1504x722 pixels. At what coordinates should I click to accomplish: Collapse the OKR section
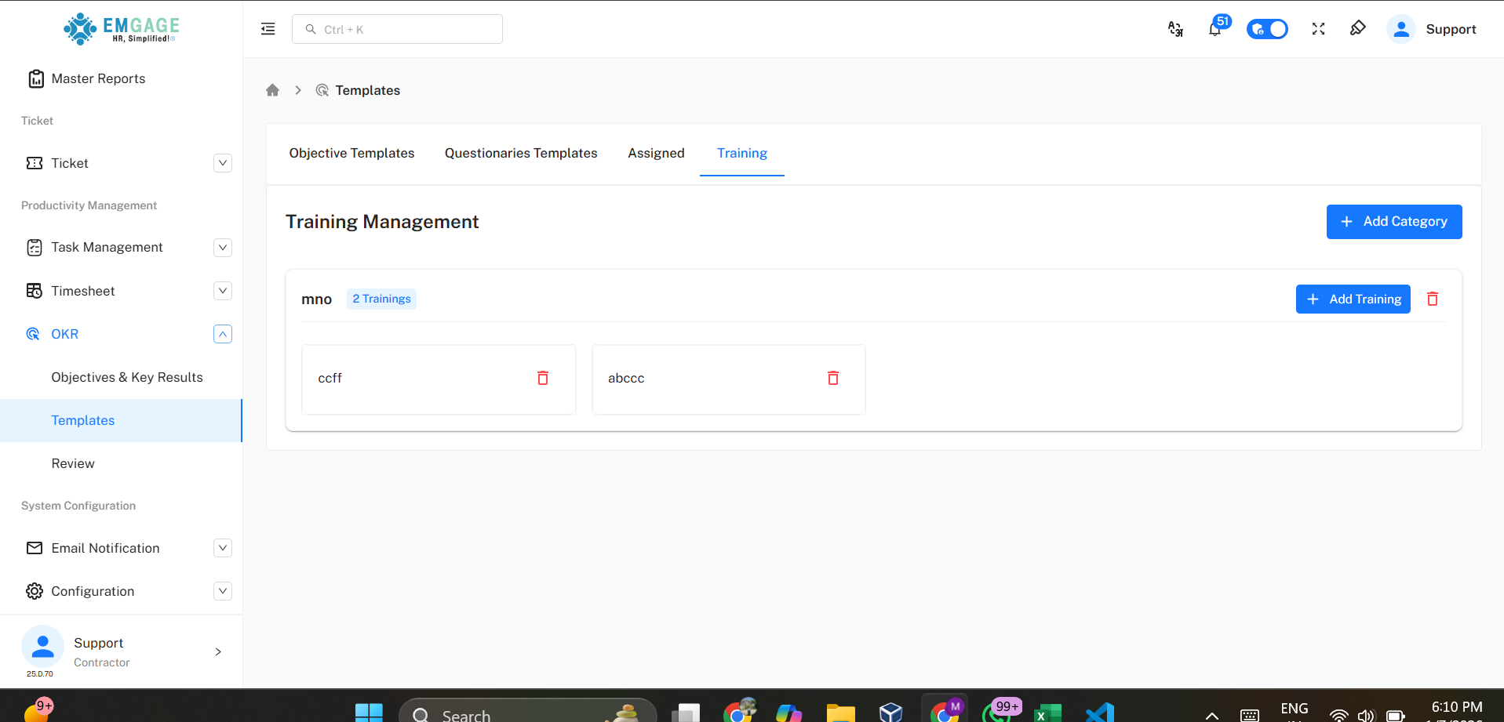223,334
